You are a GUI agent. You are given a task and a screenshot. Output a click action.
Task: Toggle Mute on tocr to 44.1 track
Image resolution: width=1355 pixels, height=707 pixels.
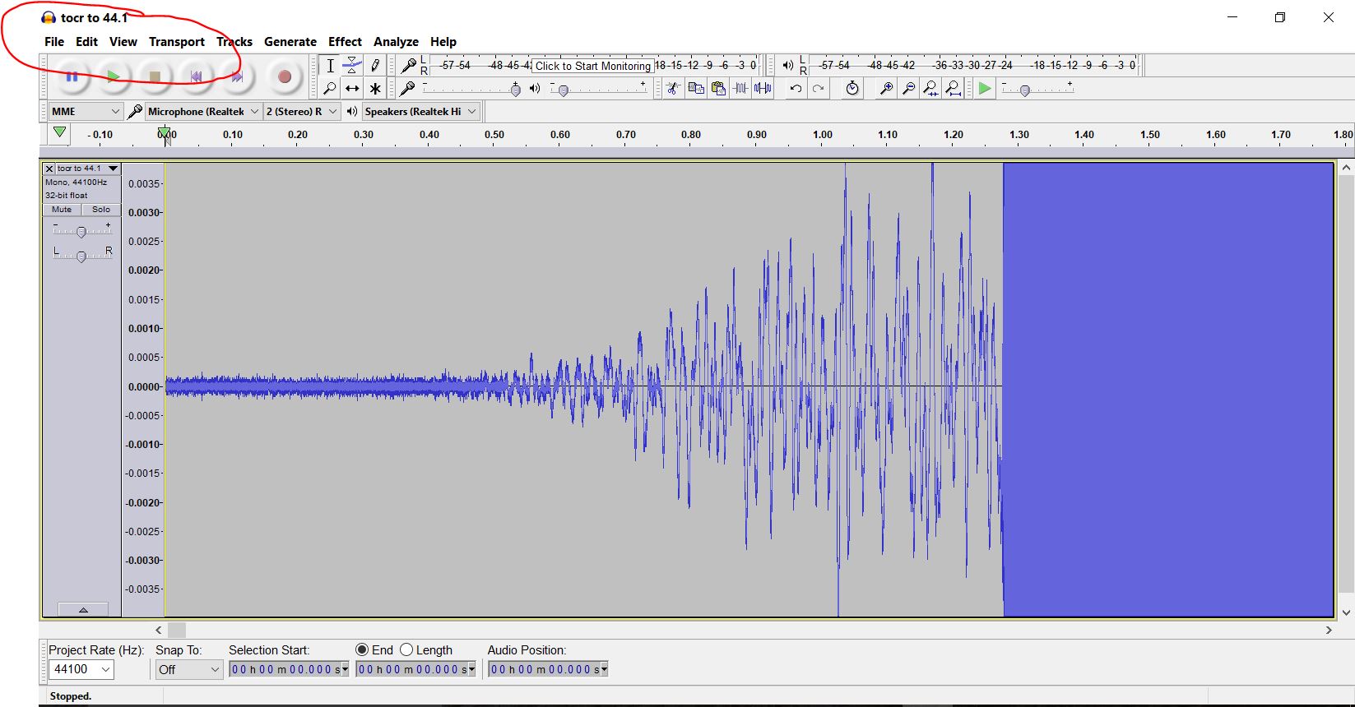(62, 210)
